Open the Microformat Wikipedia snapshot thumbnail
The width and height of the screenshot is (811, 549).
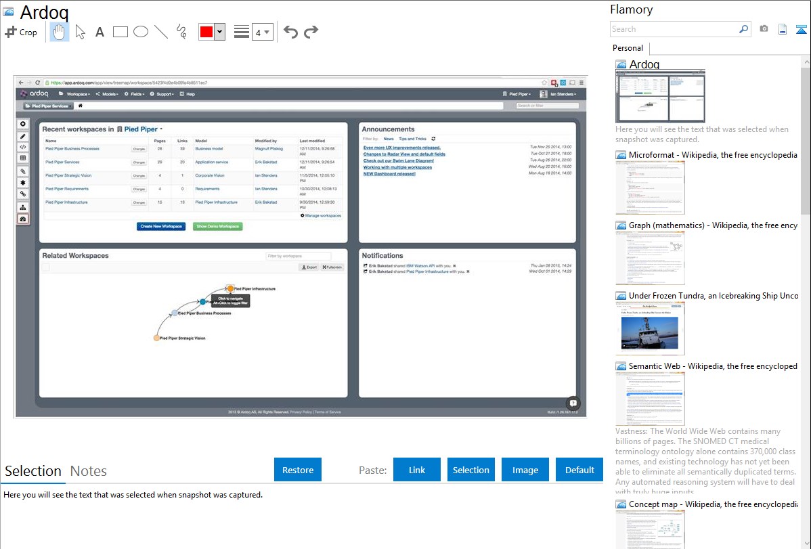(x=650, y=188)
